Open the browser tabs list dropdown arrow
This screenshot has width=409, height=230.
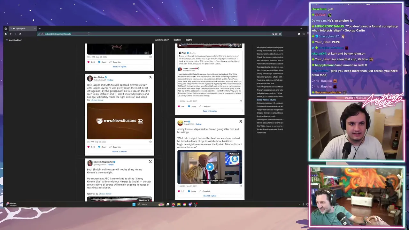point(301,28)
